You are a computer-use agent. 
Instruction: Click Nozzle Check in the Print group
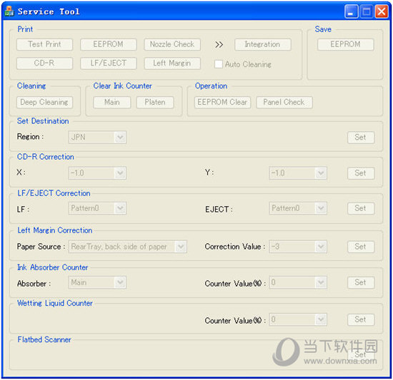click(x=172, y=44)
